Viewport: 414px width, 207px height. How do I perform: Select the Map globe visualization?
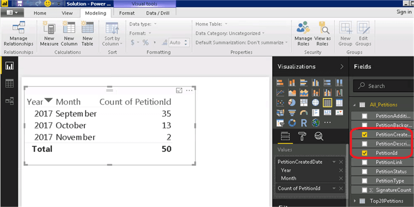[x=316, y=103]
